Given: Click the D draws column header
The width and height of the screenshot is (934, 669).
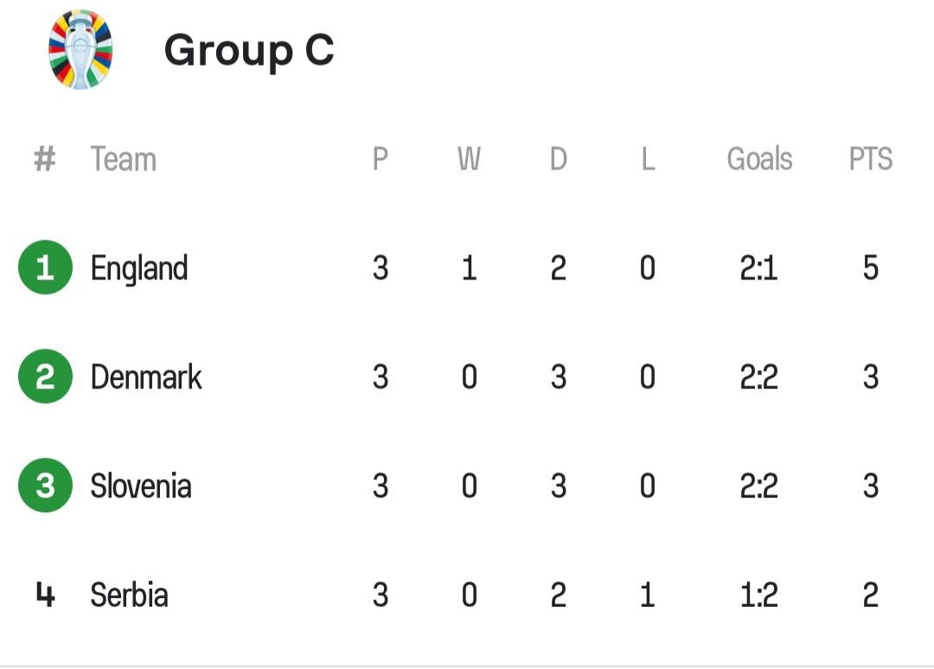Looking at the screenshot, I should click(x=559, y=160).
